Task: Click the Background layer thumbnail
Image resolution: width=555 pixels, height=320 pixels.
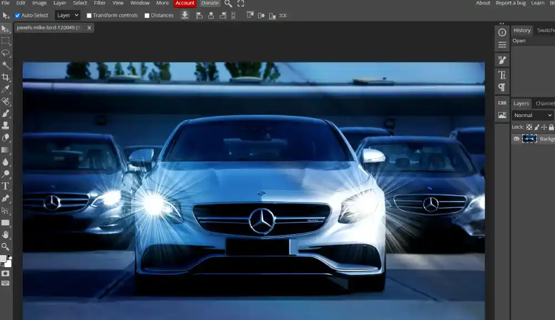Action: [529, 139]
